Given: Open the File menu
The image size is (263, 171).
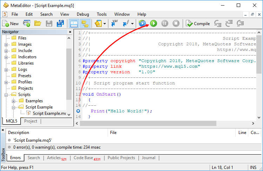Looking at the screenshot, I should [15, 14].
